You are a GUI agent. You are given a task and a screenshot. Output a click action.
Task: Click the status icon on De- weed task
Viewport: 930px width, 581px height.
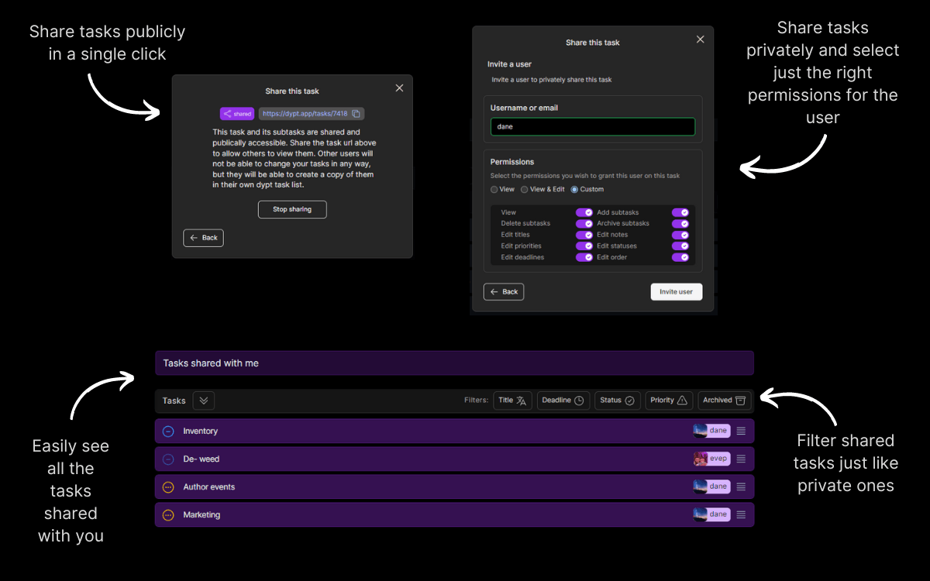click(x=168, y=459)
